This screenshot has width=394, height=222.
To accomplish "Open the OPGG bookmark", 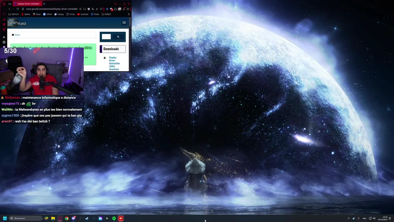I will (x=47, y=14).
